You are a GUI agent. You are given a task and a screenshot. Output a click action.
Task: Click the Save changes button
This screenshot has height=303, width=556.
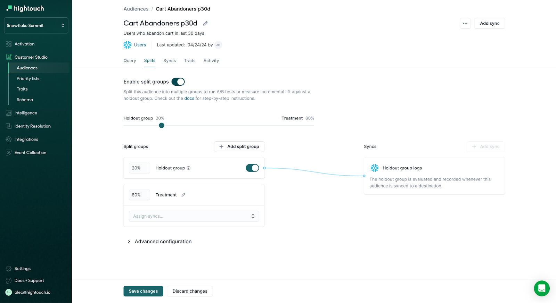point(143,291)
